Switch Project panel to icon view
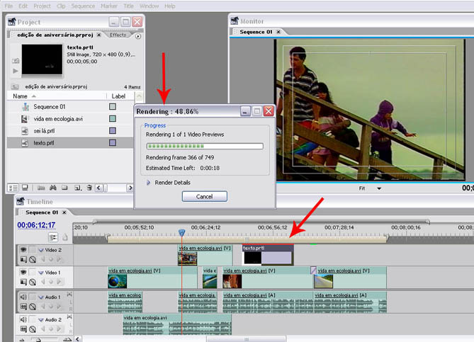The width and height of the screenshot is (474, 342). pos(24,188)
